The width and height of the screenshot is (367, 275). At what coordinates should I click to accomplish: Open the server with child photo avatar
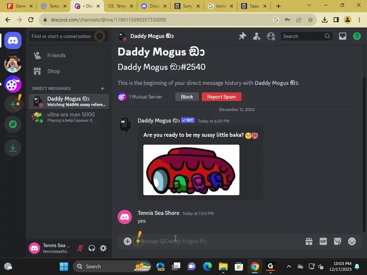pos(13,64)
